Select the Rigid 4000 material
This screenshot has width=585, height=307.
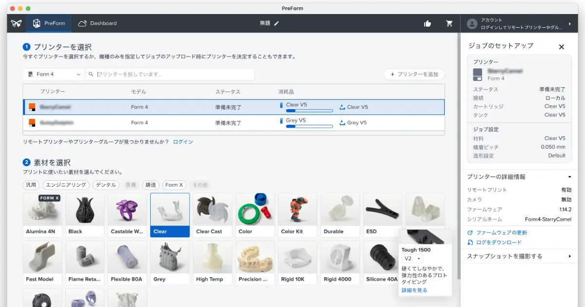point(340,263)
